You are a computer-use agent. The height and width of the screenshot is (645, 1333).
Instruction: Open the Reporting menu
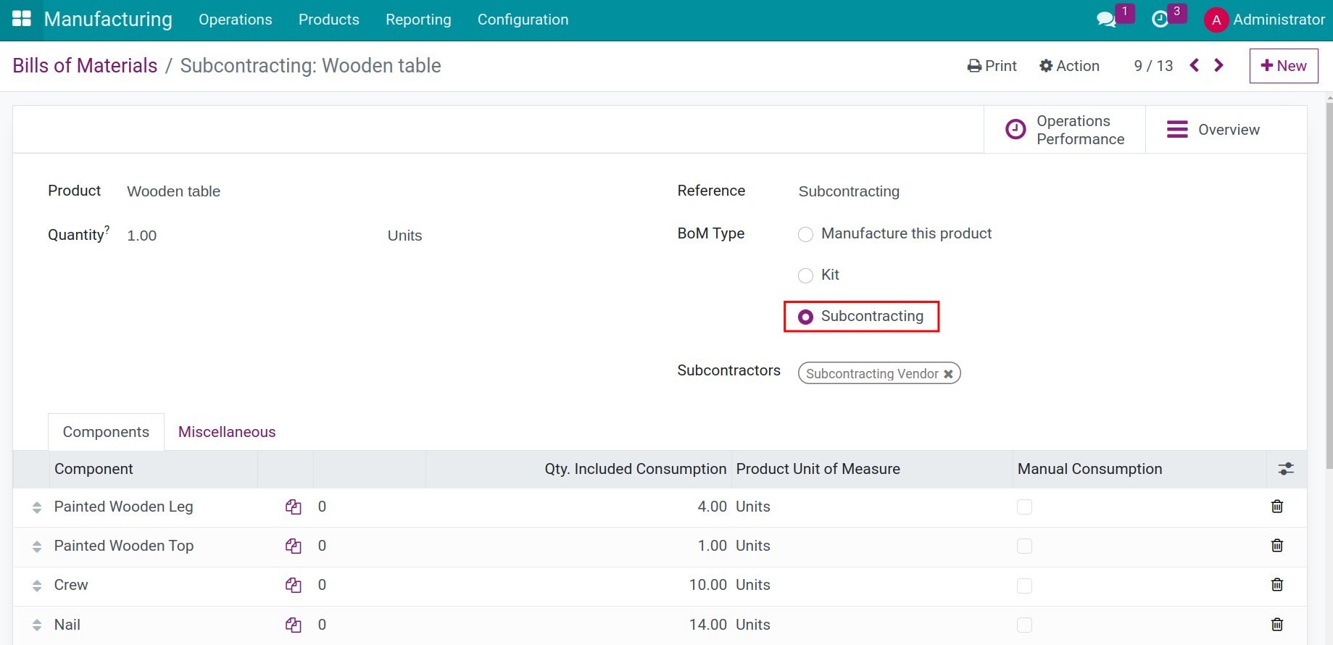point(418,20)
